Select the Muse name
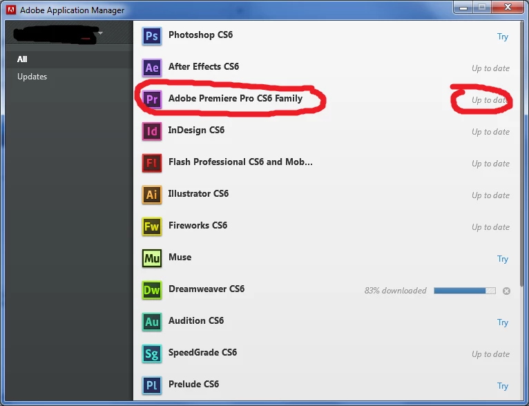529x406 pixels. (x=180, y=257)
